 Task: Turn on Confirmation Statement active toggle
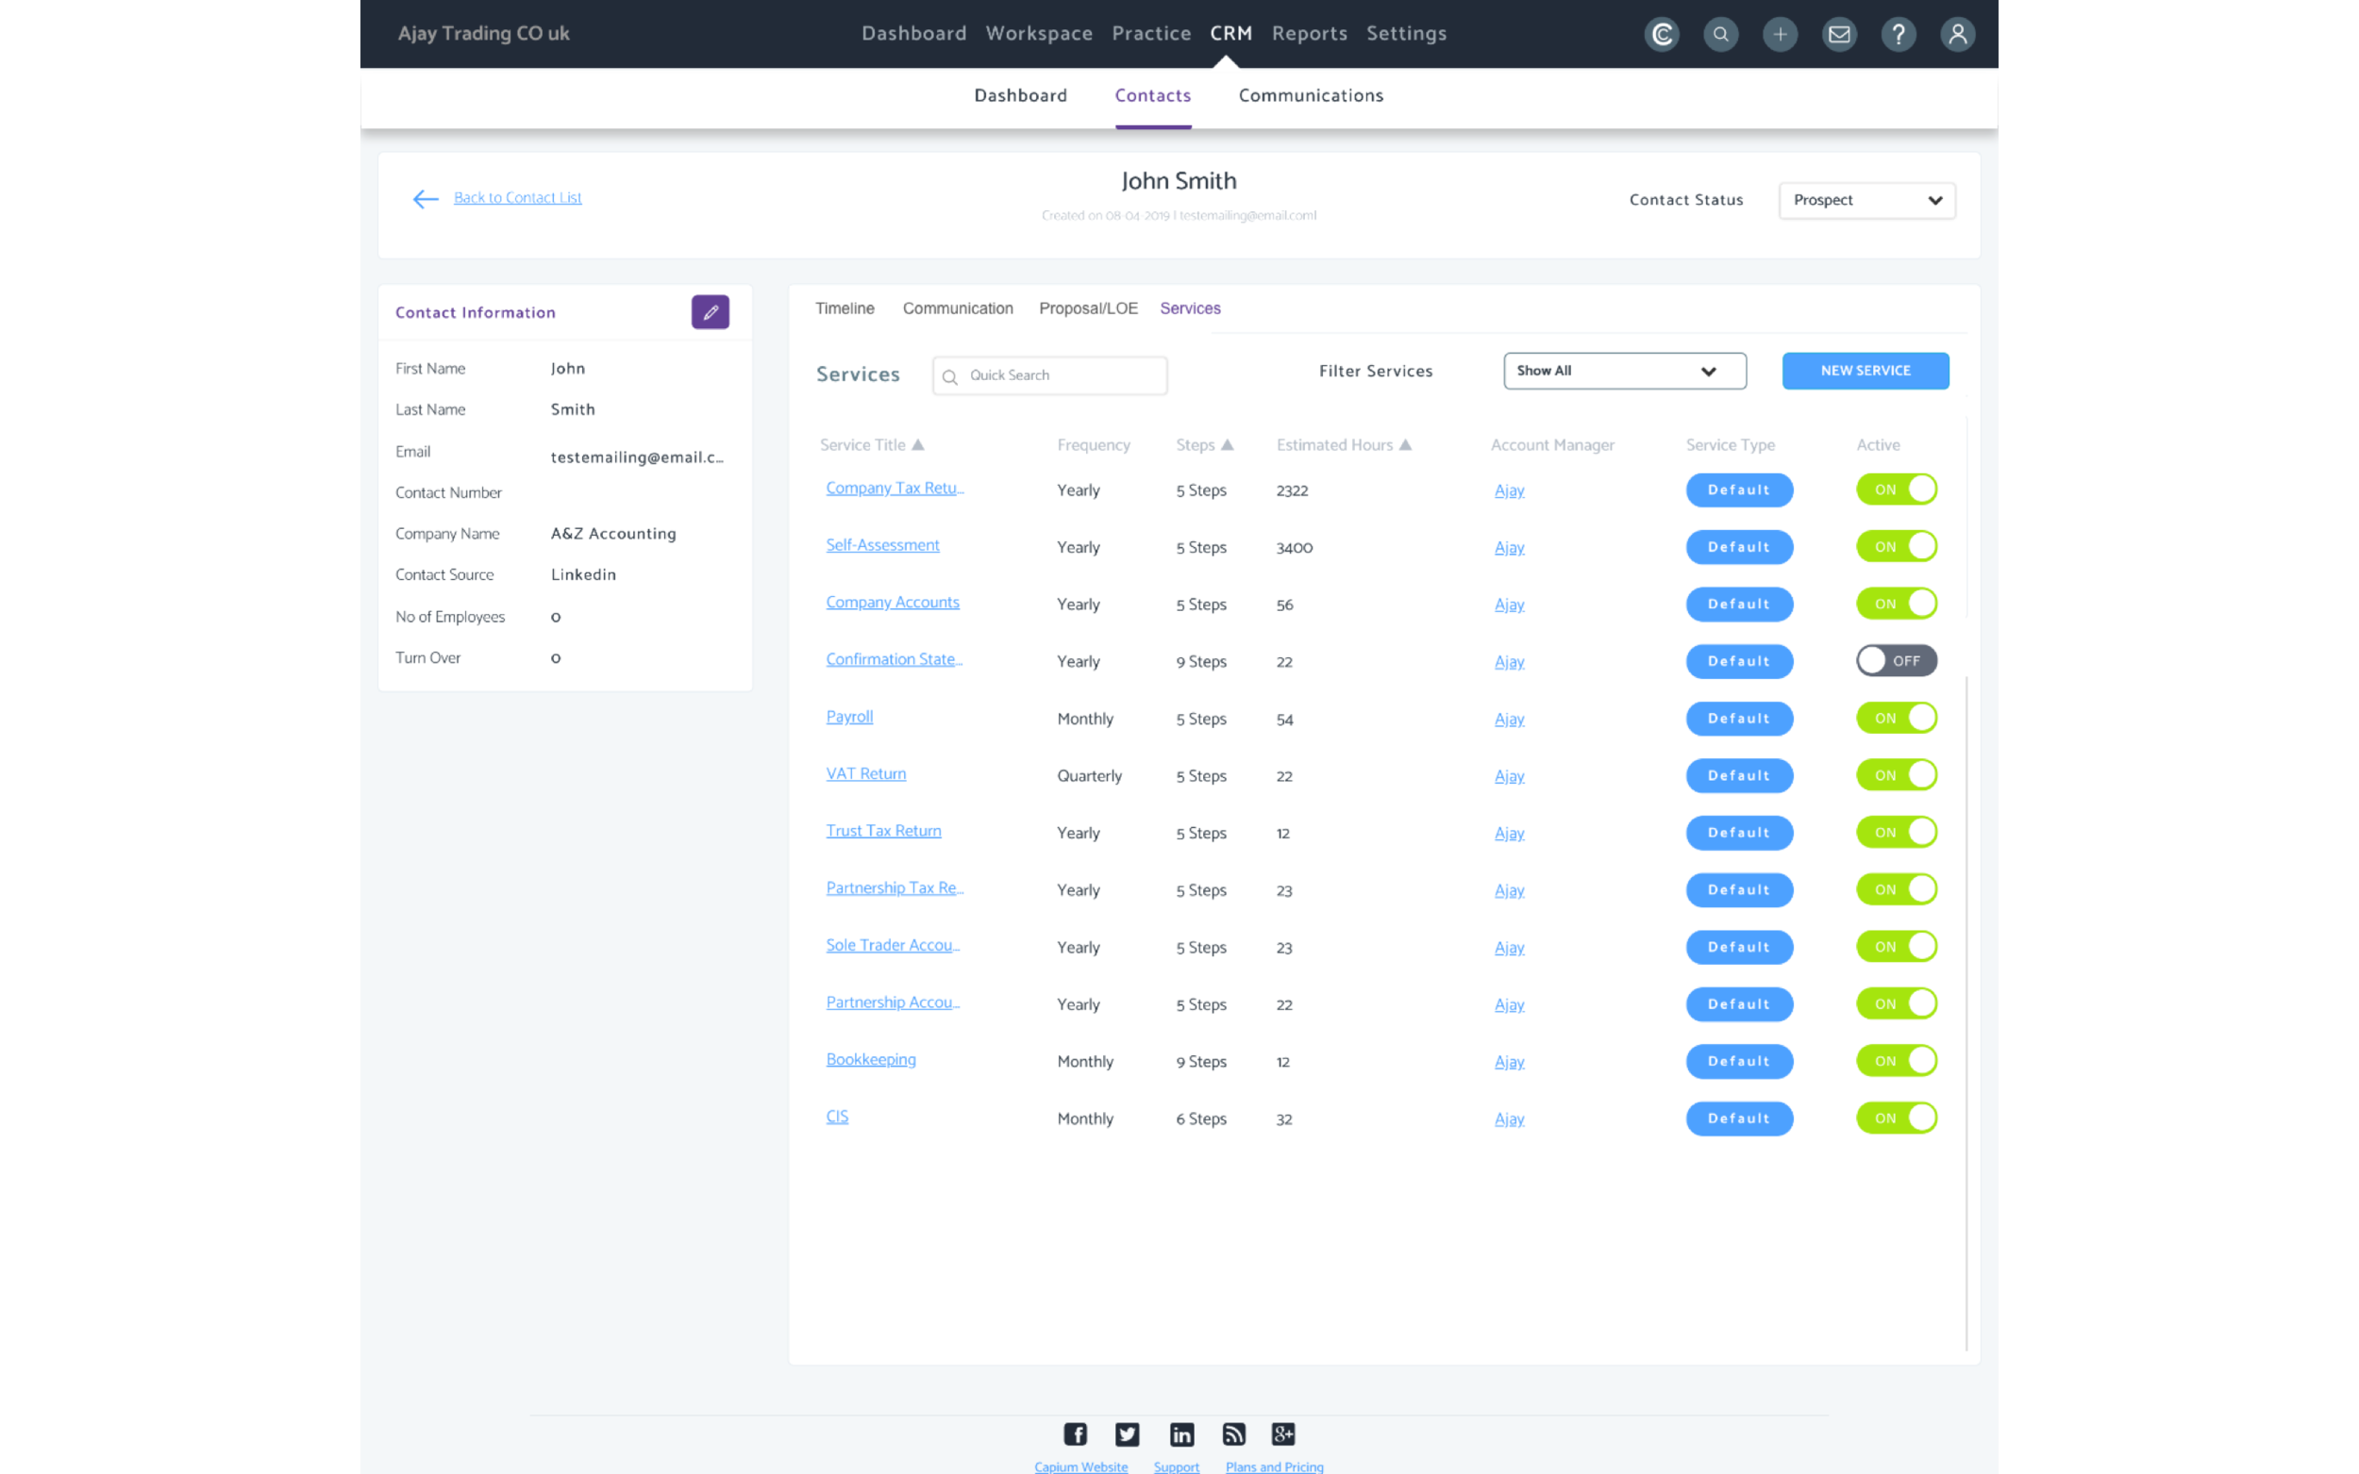click(1896, 661)
